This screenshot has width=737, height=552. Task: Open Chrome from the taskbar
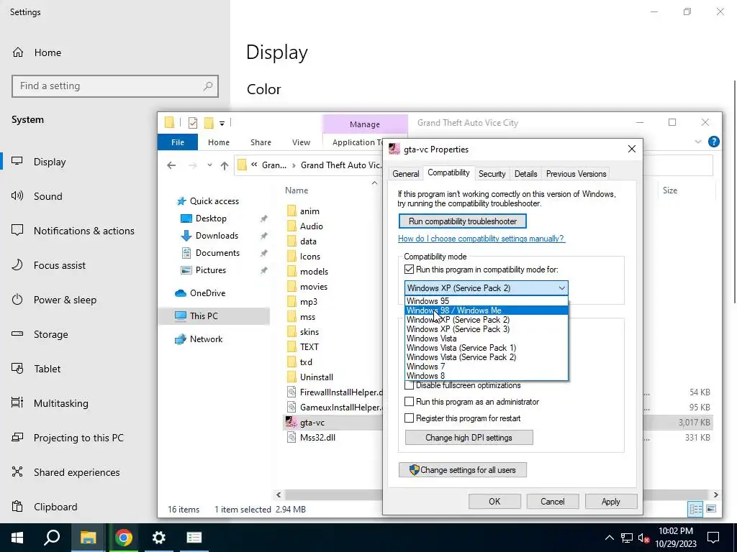[x=124, y=538]
